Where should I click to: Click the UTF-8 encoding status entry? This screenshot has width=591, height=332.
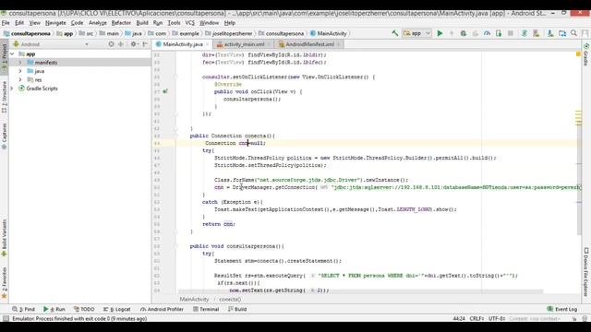click(x=497, y=318)
